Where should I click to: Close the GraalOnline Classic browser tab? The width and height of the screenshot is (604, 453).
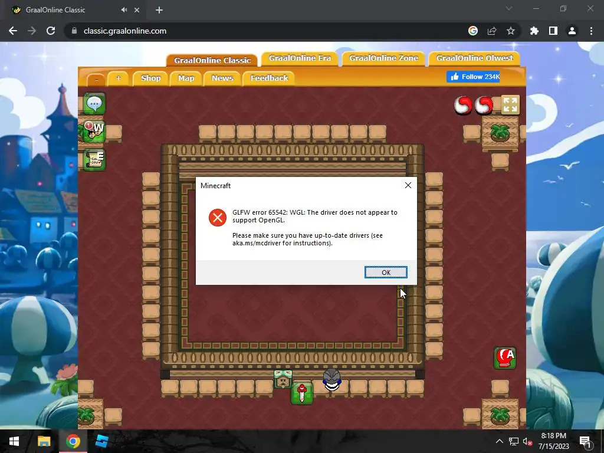point(137,10)
